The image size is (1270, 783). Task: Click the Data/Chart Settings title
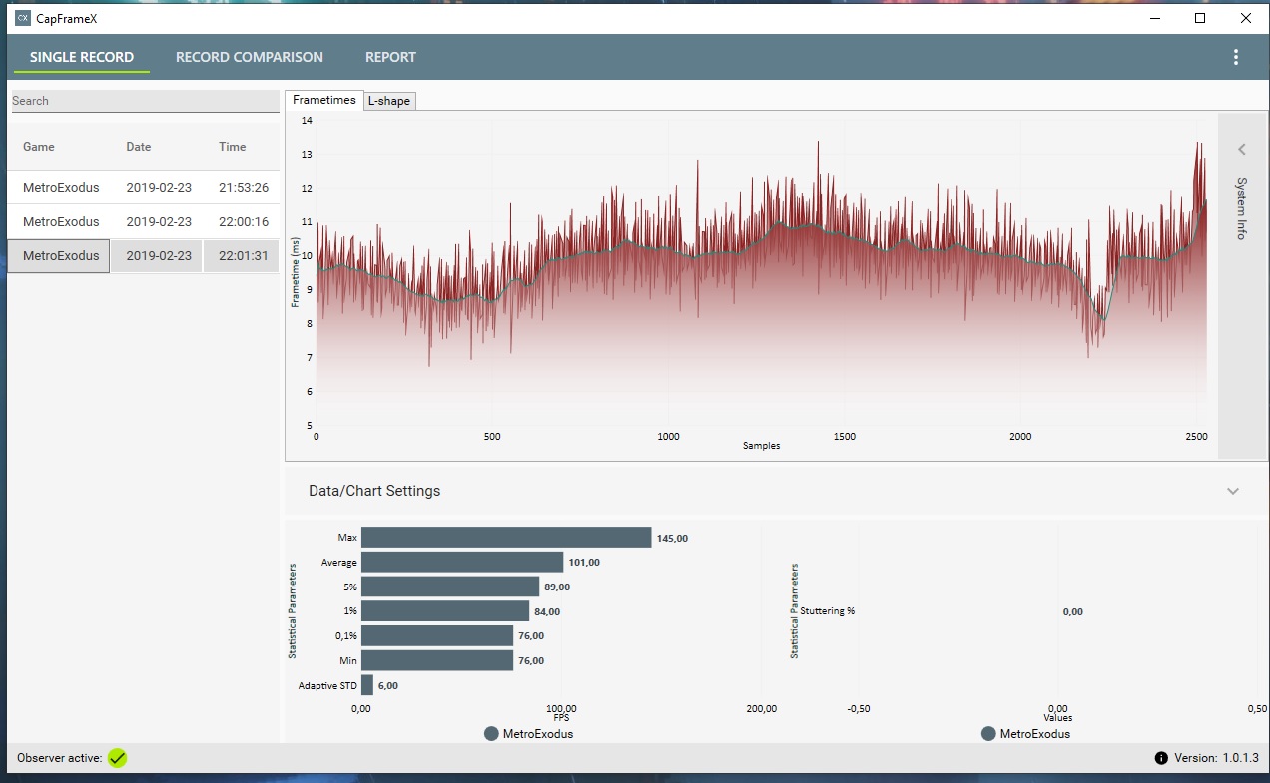click(x=374, y=491)
